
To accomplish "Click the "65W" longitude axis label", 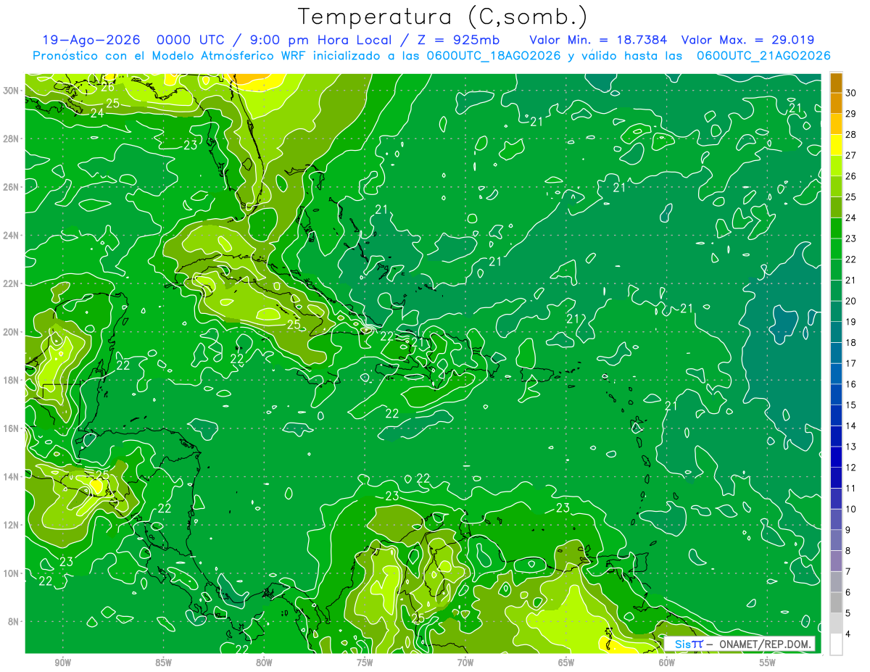I will (566, 663).
